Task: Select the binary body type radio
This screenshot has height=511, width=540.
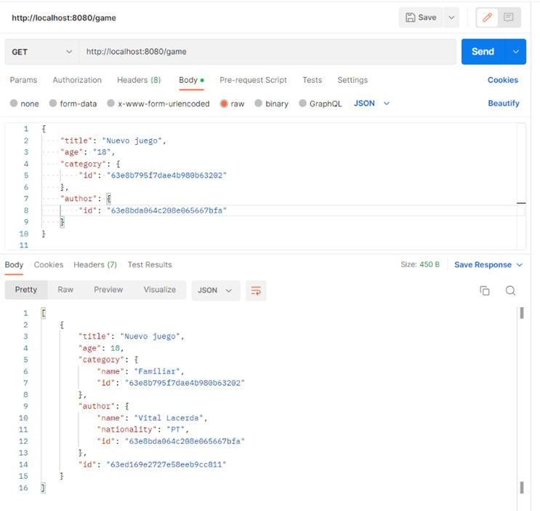Action: [x=259, y=103]
